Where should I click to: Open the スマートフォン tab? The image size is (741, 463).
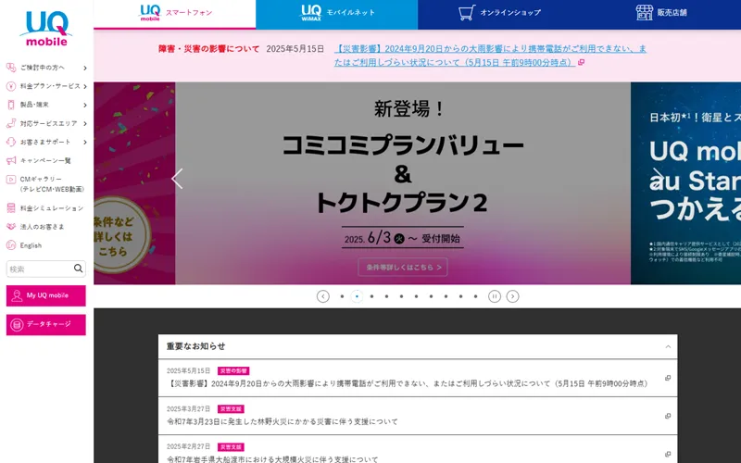tap(175, 14)
